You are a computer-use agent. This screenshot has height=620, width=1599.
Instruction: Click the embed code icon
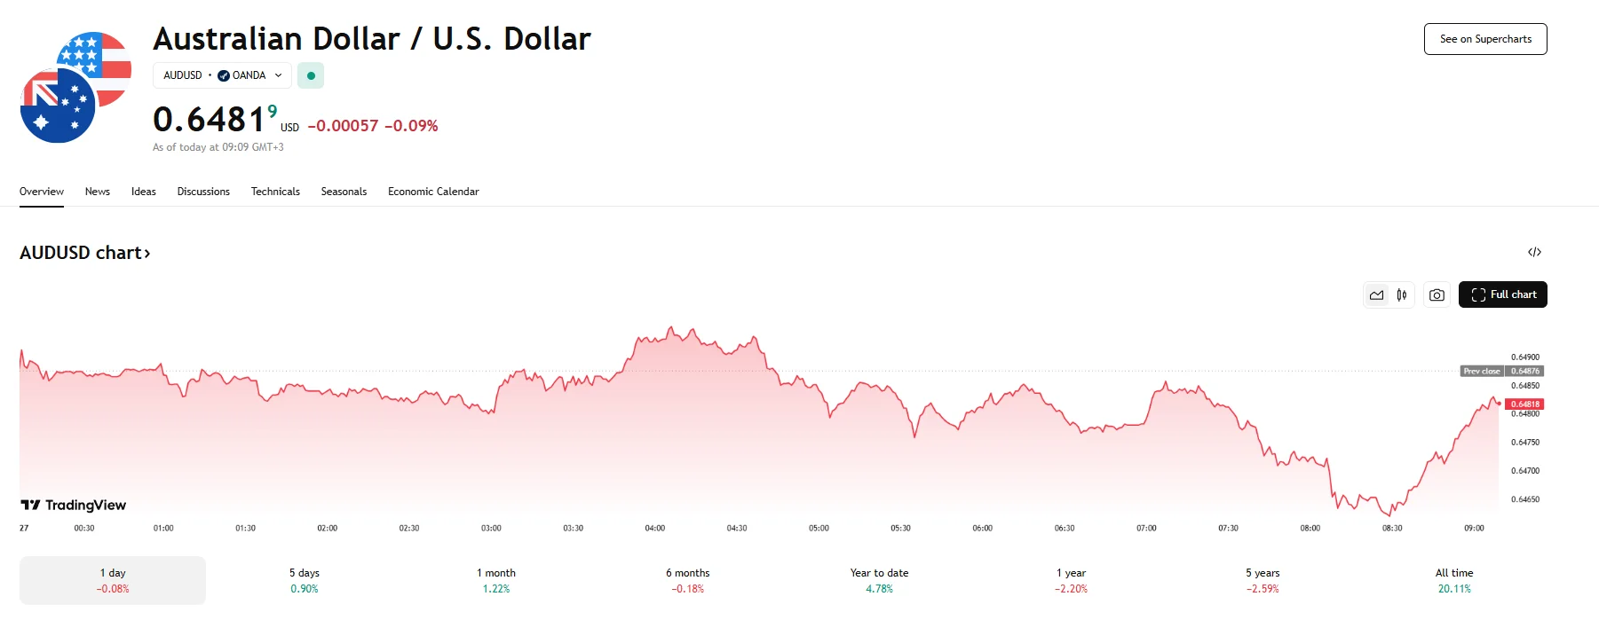click(x=1534, y=253)
